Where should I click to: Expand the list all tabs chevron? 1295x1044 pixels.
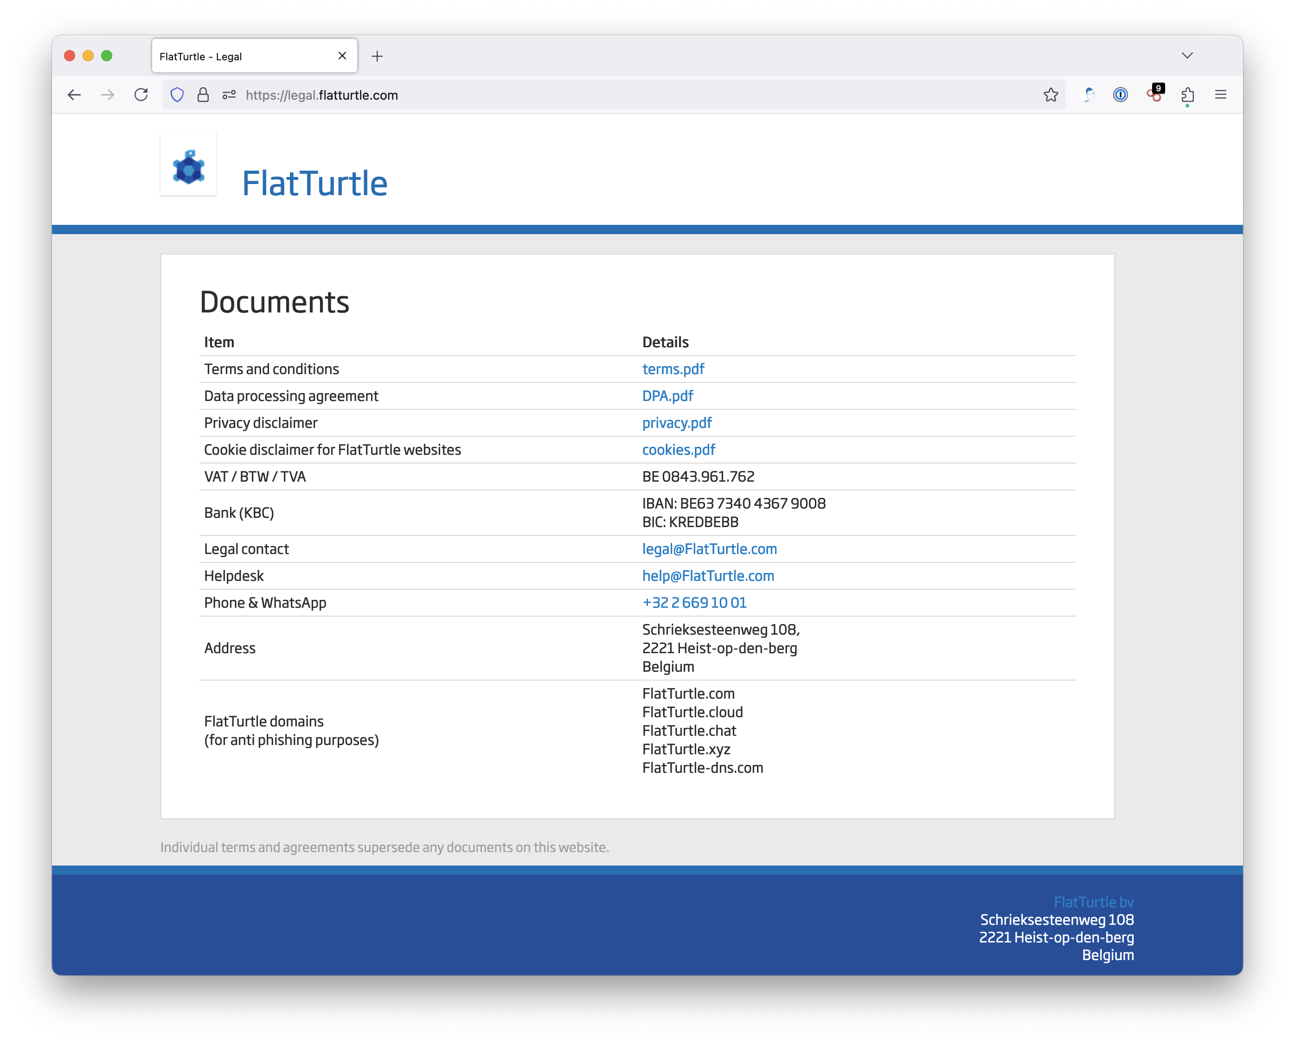click(x=1186, y=56)
